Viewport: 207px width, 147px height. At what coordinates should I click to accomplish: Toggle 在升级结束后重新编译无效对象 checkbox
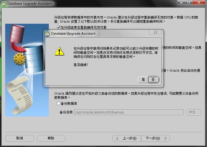pyautogui.click(x=59, y=27)
